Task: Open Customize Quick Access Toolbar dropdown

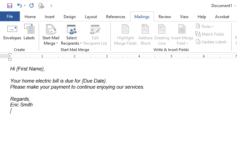Action: (x=52, y=6)
